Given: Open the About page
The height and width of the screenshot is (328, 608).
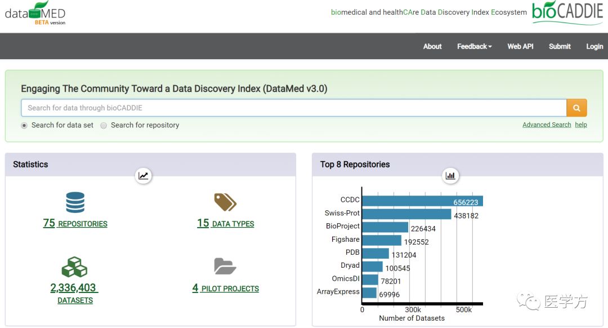Looking at the screenshot, I should 432,46.
